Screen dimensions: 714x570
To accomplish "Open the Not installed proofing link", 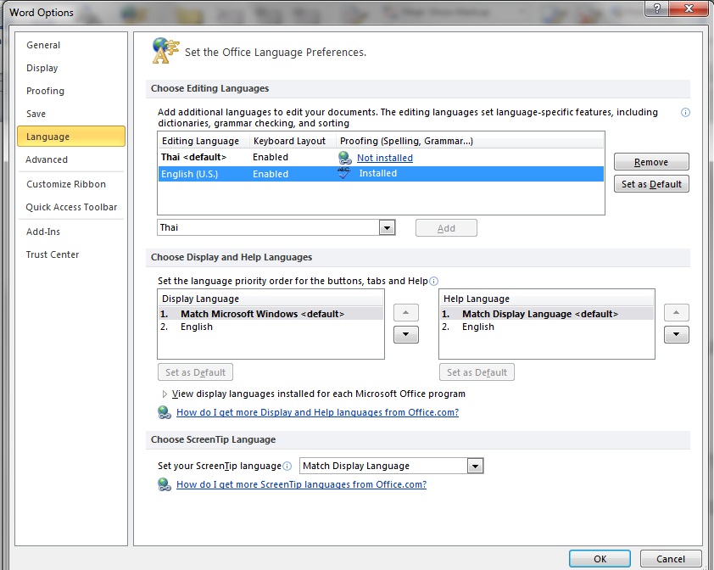I will pos(385,158).
